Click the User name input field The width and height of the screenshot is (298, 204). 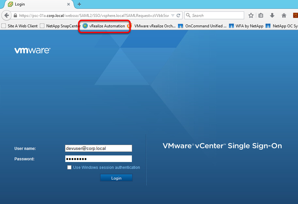pos(99,148)
